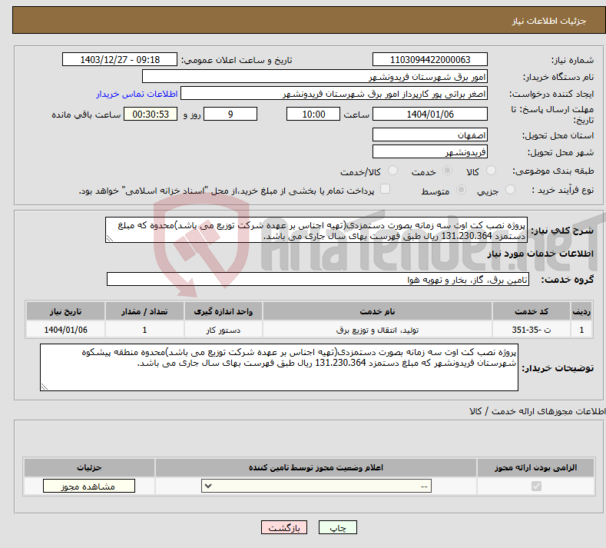Click the delivery province field اصفهان
Viewport: 606px width, 548px height.
[430, 135]
